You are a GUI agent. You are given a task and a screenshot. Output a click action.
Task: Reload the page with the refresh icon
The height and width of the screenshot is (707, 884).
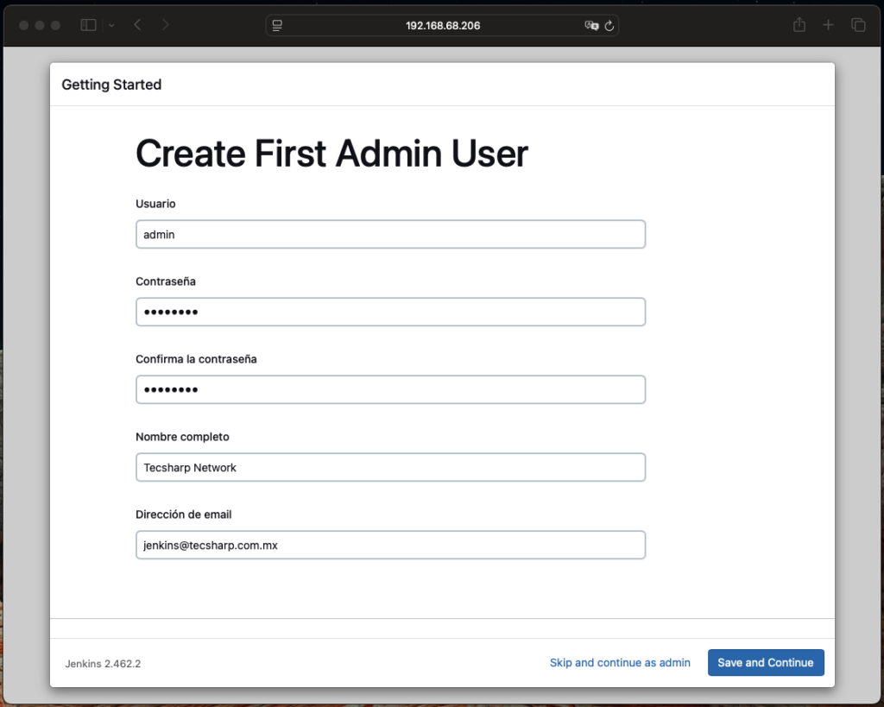(x=609, y=25)
